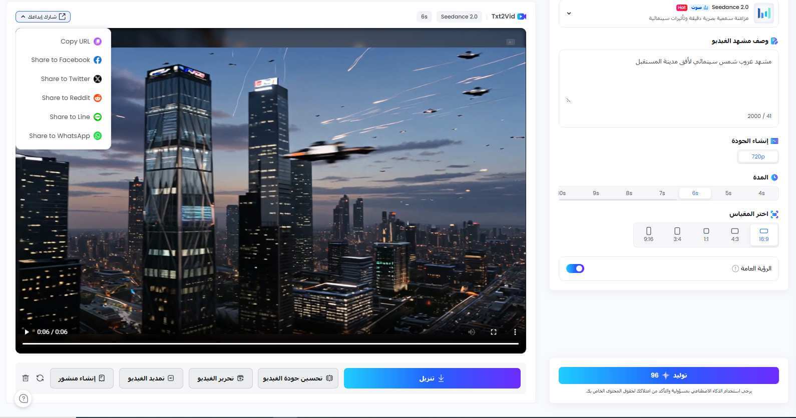Select the 3:4 aspect ratio

click(x=677, y=234)
